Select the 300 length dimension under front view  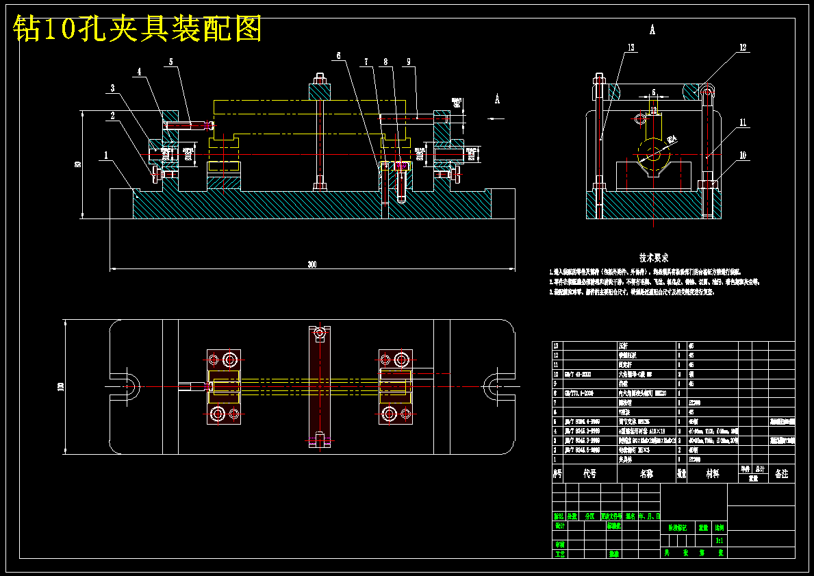click(312, 264)
